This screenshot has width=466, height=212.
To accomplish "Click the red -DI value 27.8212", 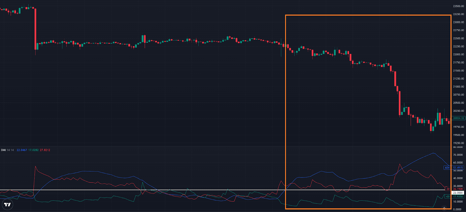I will 45,150.
